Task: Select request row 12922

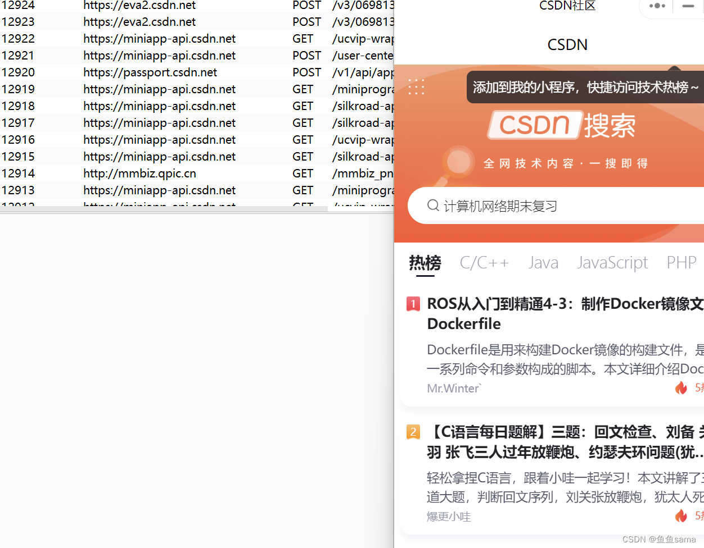Action: [x=197, y=38]
